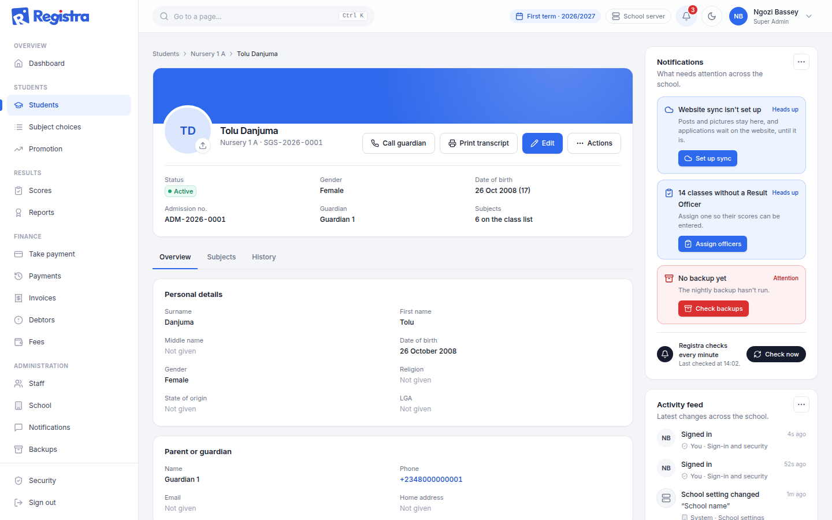Click the Debtors clock icon
This screenshot has width=832, height=520.
(x=18, y=320)
